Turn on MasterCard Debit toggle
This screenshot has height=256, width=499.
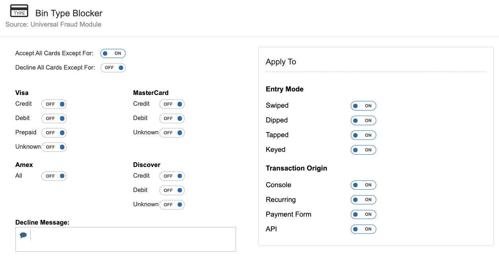172,118
